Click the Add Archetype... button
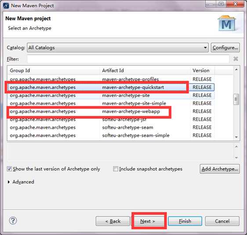Screen dimensions: 247x235 click(x=220, y=169)
